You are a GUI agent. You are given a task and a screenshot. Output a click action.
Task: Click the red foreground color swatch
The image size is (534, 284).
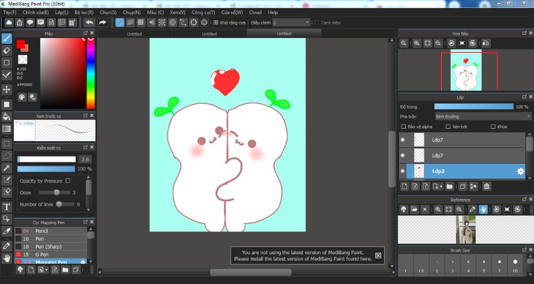[x=21, y=44]
